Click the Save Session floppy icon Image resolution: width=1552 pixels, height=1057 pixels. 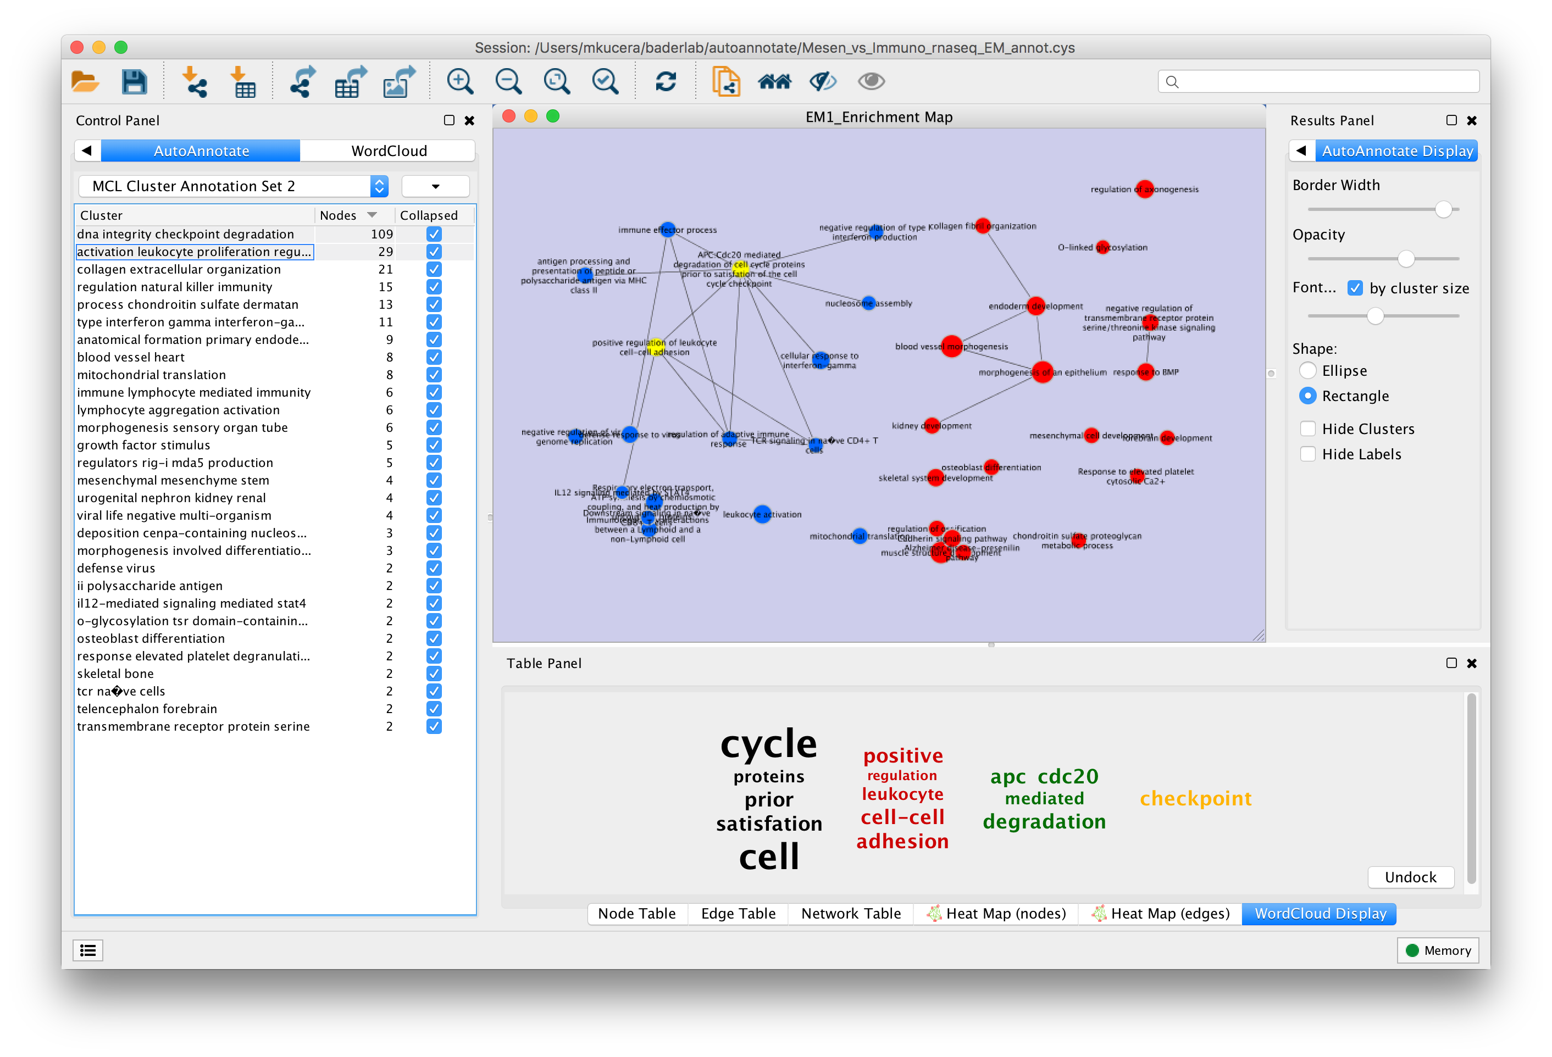134,81
